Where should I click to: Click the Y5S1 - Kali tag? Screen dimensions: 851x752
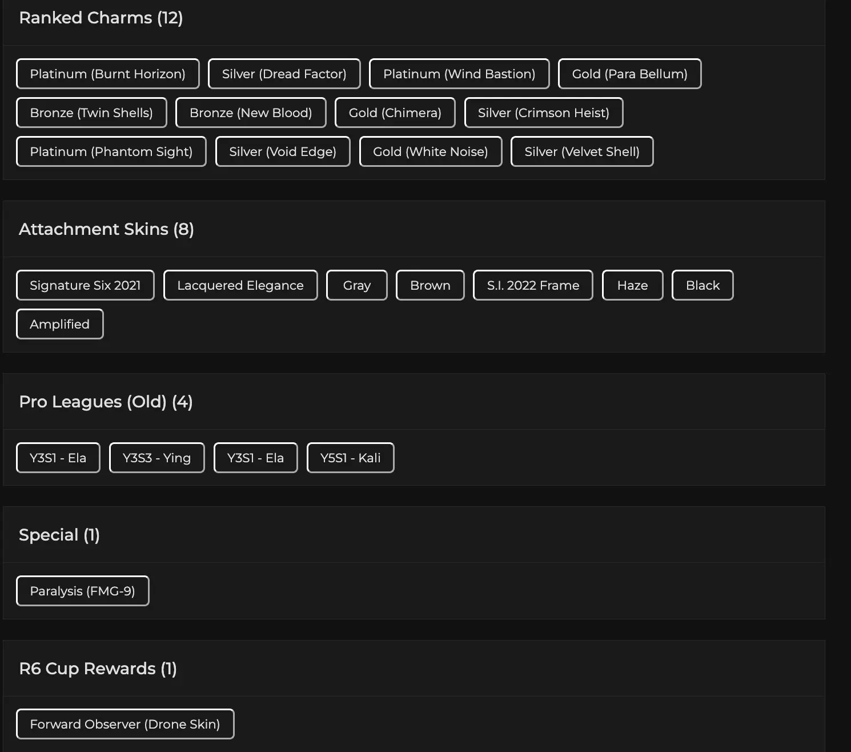pyautogui.click(x=350, y=458)
